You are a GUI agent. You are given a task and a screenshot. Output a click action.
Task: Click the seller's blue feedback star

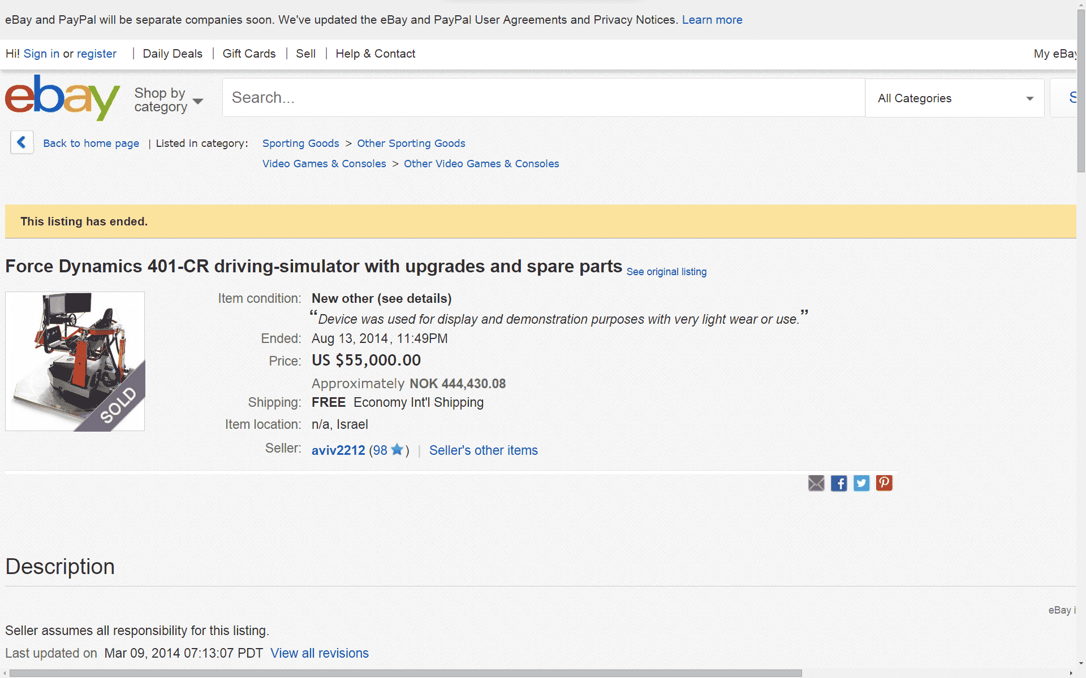point(397,450)
